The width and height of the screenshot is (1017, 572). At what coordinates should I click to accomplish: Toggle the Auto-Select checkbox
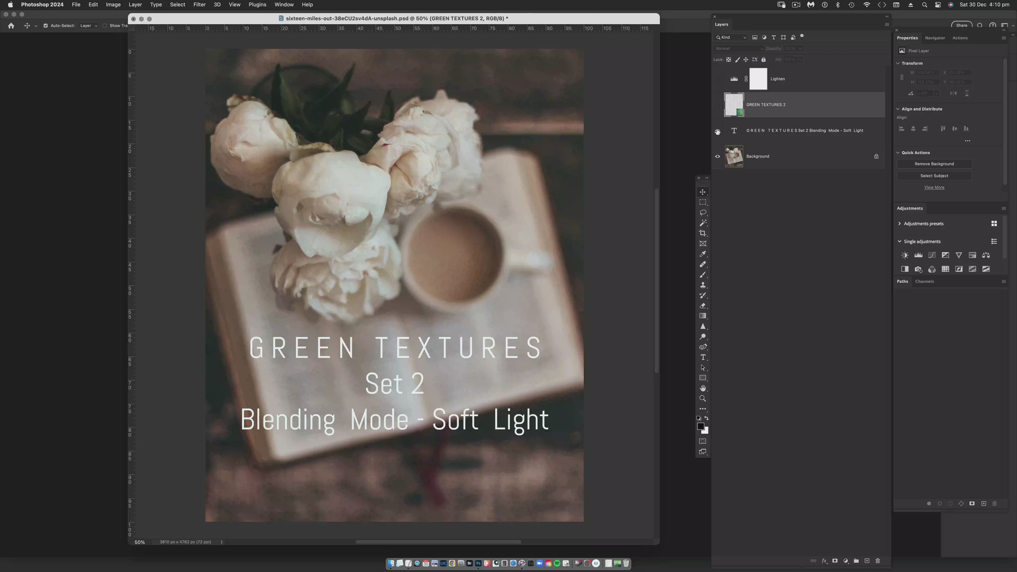coord(45,26)
